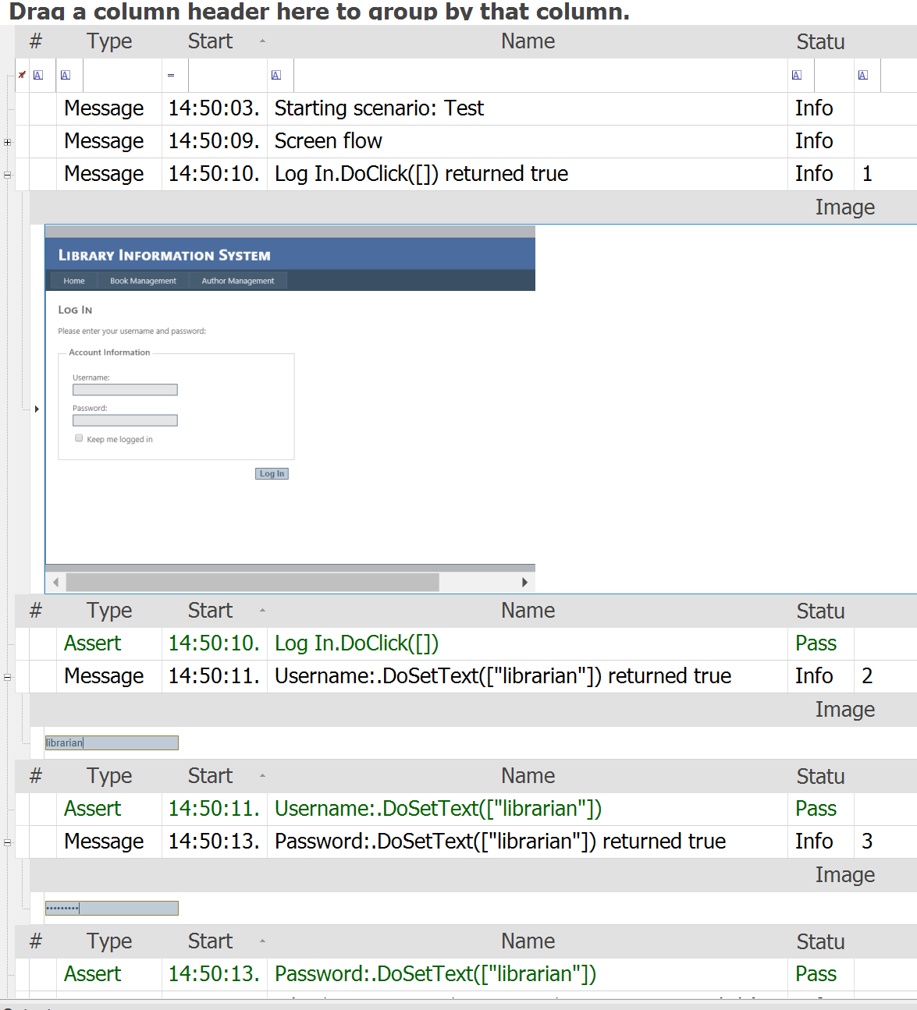Click the Name column filter text field
The image size is (917, 1010).
click(x=538, y=76)
